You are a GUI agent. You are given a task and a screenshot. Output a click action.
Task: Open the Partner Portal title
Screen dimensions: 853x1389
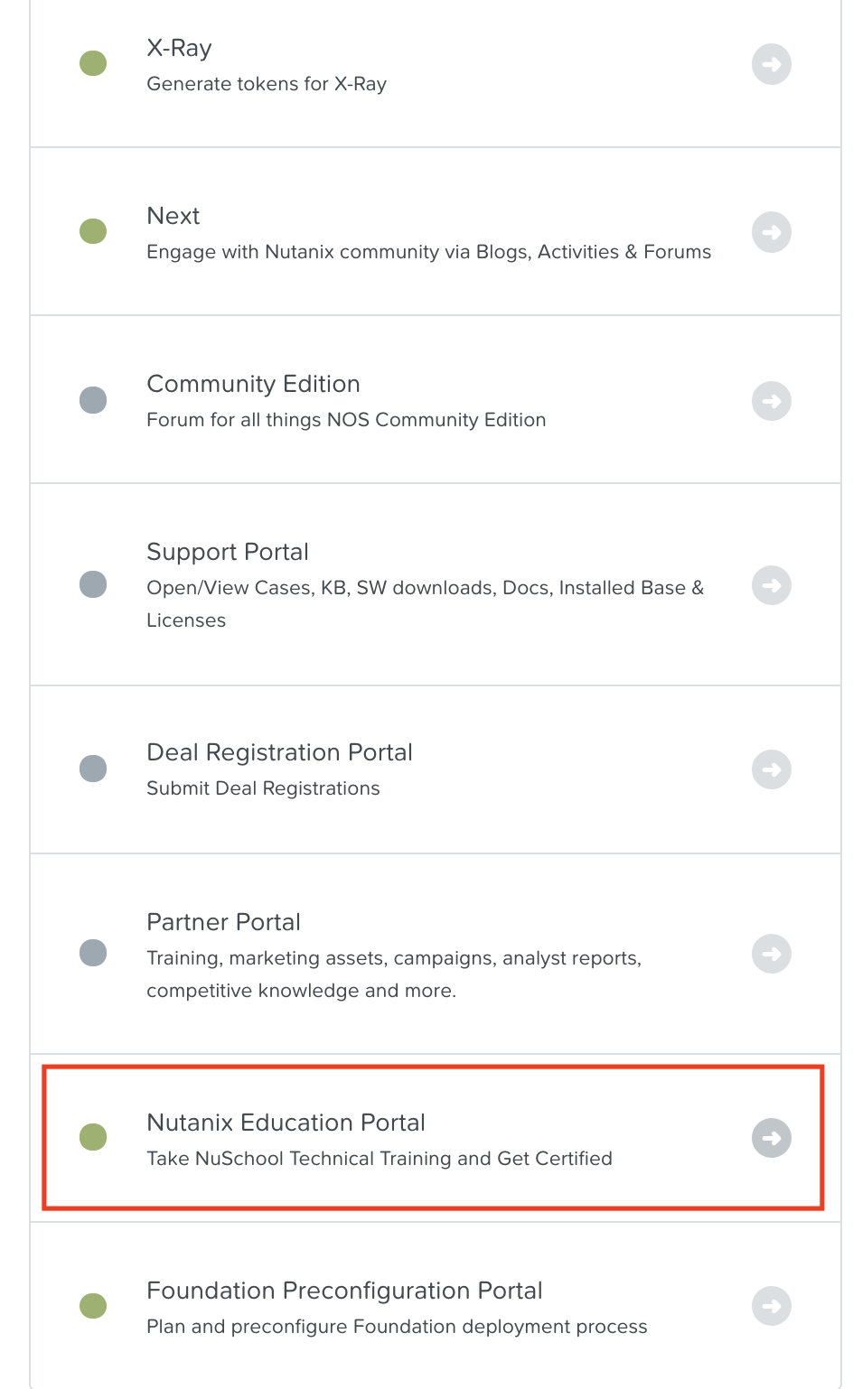click(x=223, y=922)
